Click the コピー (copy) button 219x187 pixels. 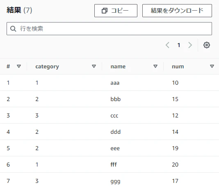tap(116, 11)
